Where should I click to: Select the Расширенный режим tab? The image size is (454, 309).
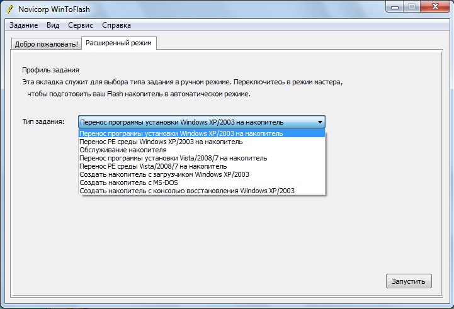[119, 43]
